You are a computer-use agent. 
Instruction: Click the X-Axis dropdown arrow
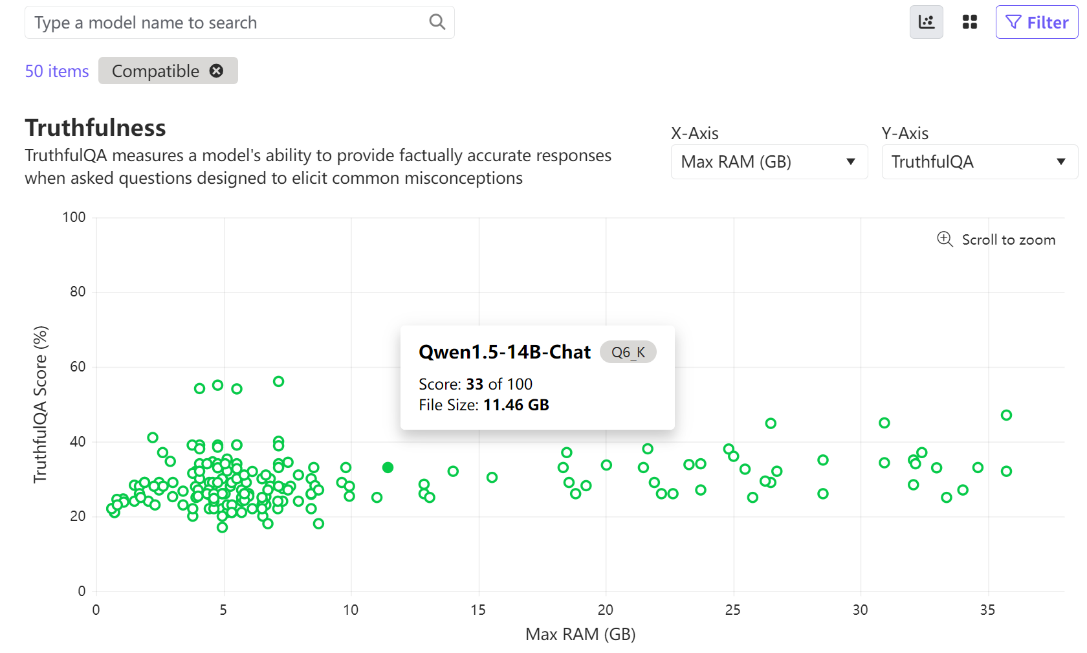tap(851, 162)
